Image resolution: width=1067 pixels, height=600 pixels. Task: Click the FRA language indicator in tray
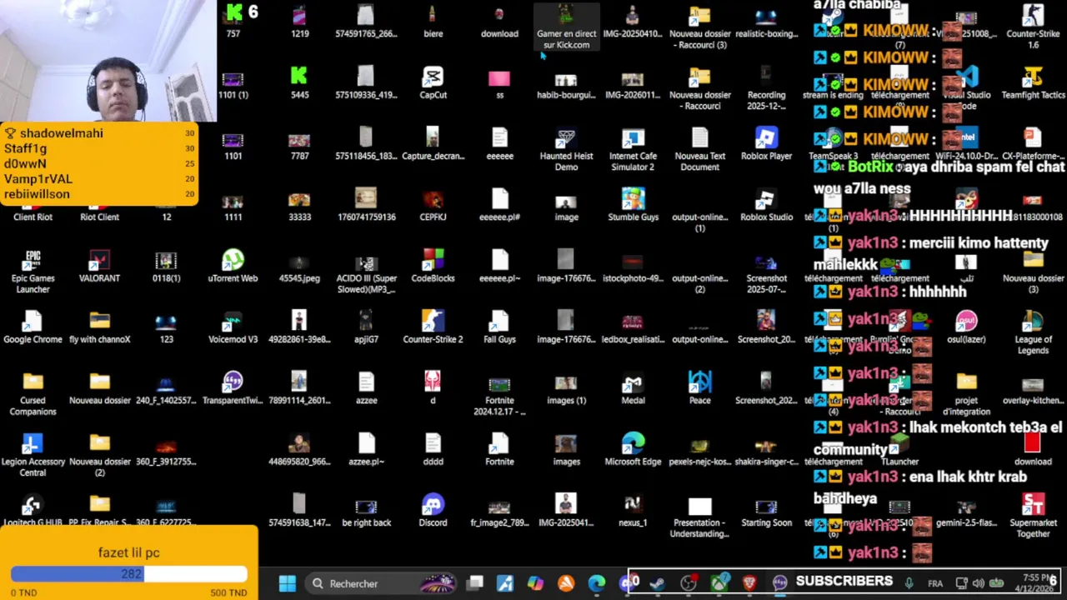[x=935, y=583]
